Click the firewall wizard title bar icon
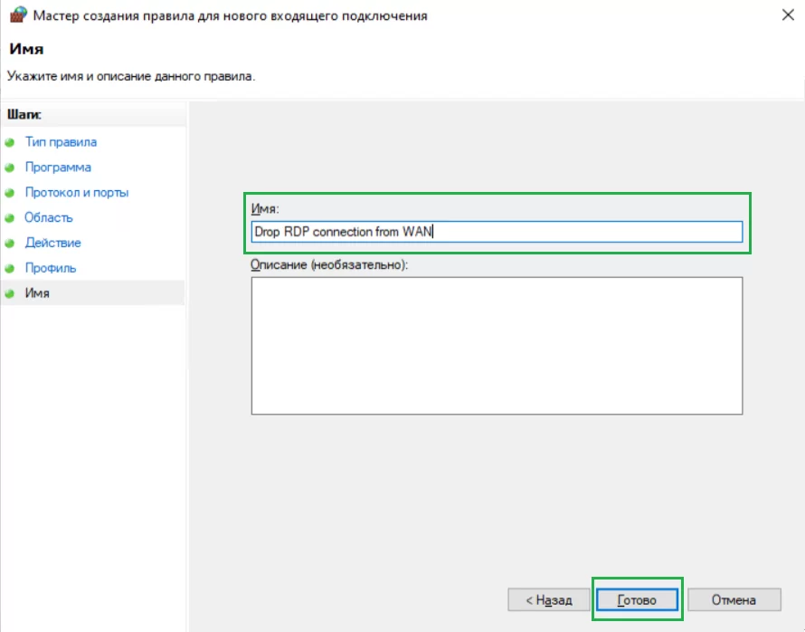 18,14
